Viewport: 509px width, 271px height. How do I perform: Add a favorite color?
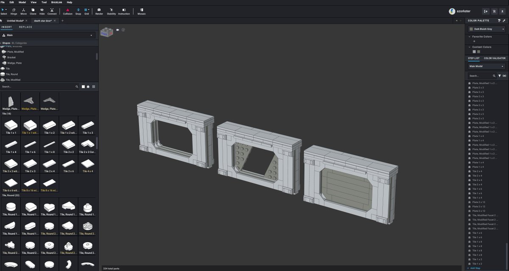coord(474,41)
